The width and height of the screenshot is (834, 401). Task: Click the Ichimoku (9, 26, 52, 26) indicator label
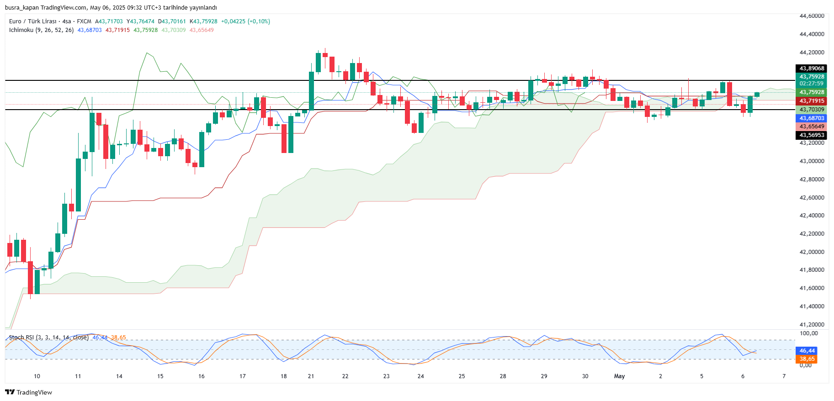[41, 30]
